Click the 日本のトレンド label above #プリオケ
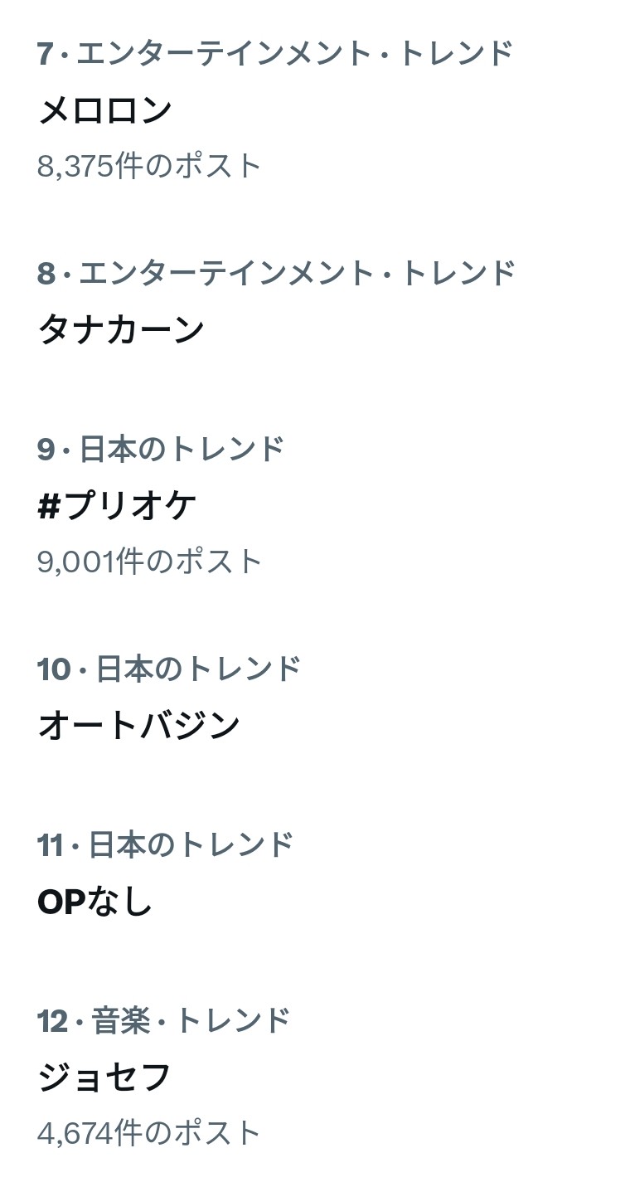Image resolution: width=630 pixels, height=1187 pixels. pos(182,449)
